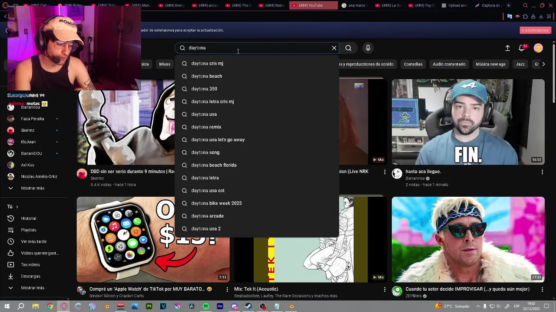The height and width of the screenshot is (312, 556).
Task: Open options menu for the IMPROVISAR video
Action: [x=542, y=289]
